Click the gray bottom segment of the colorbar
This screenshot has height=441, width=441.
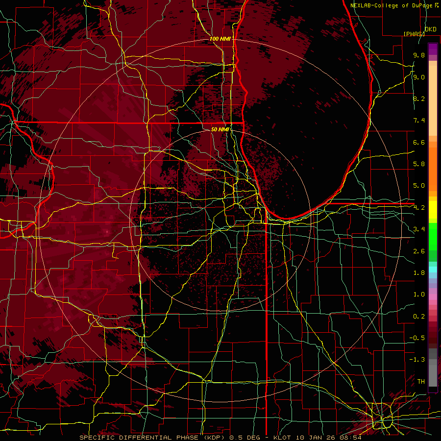[x=433, y=375]
